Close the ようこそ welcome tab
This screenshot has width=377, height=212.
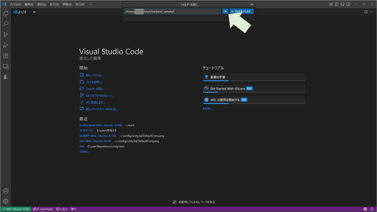34,12
